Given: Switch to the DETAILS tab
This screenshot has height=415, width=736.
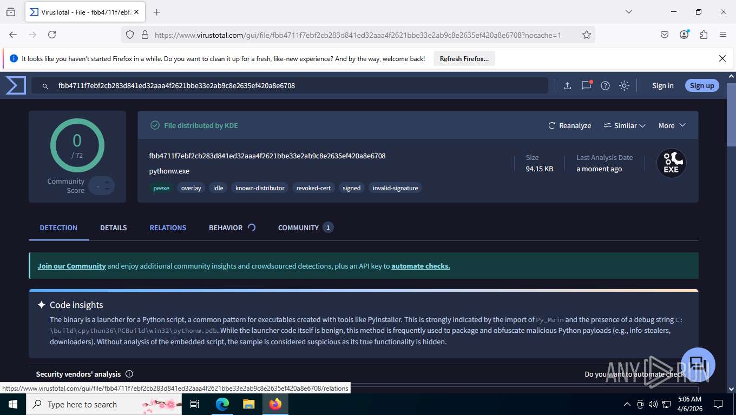Looking at the screenshot, I should 114,227.
